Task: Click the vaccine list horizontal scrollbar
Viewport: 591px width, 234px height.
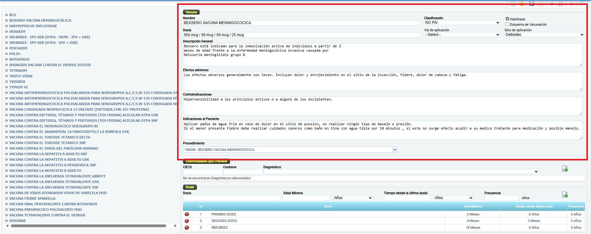Action: pos(89,226)
